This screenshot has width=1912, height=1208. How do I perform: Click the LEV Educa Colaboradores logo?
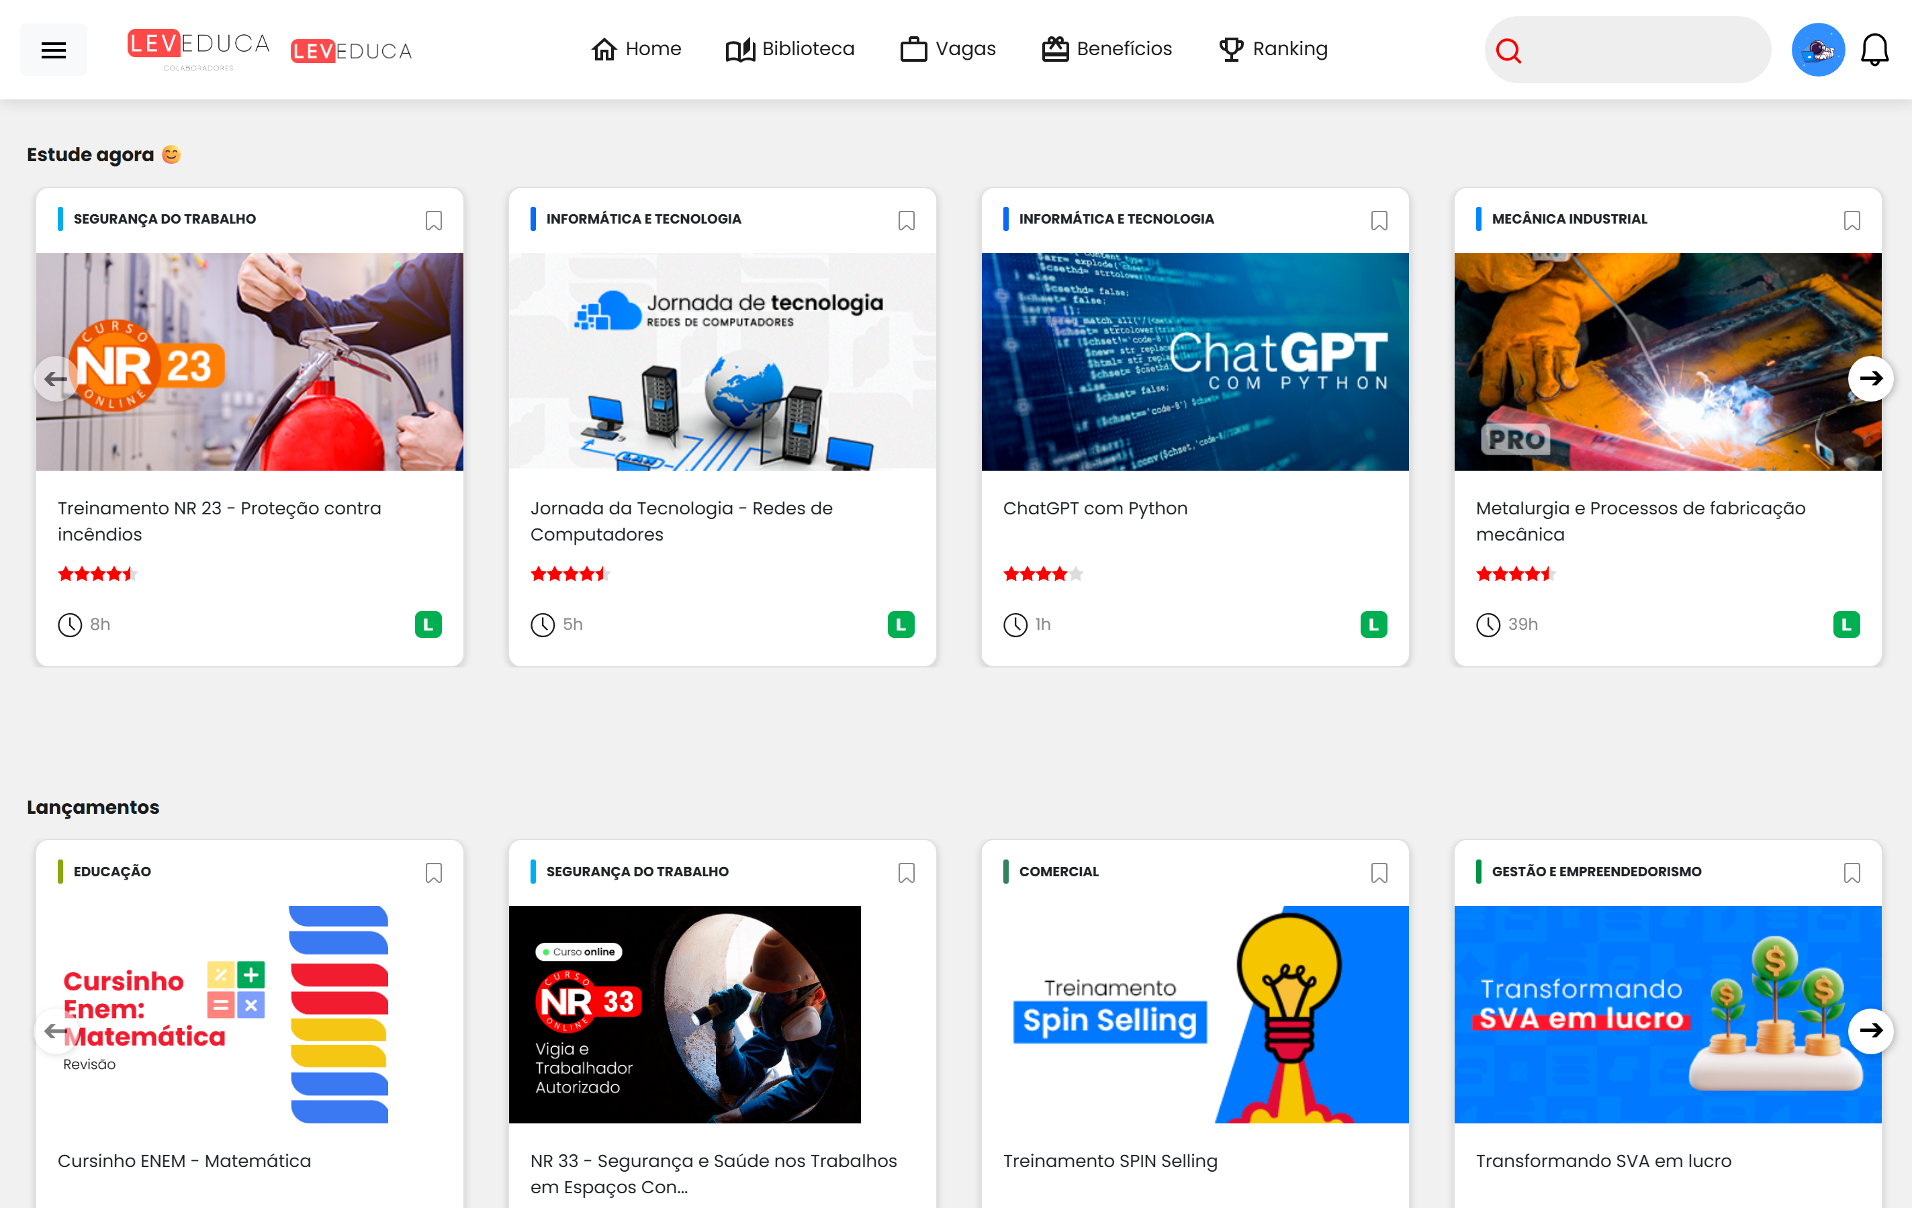click(199, 50)
